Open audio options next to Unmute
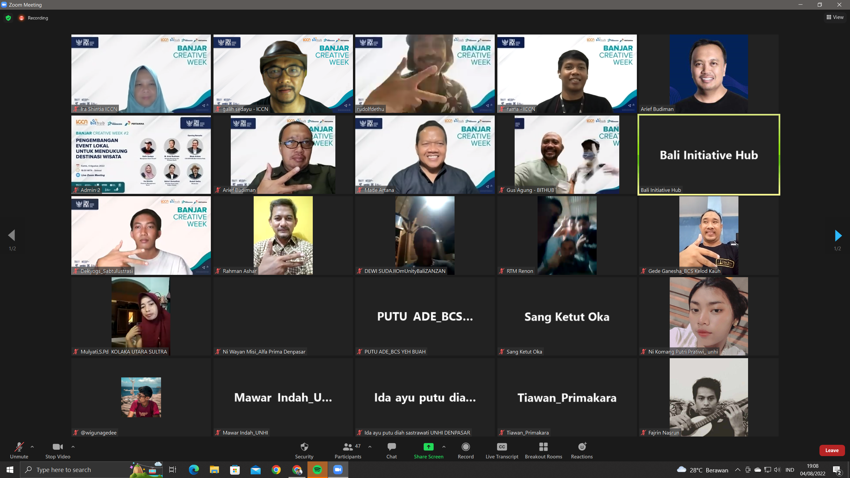The width and height of the screenshot is (850, 478). [x=32, y=446]
